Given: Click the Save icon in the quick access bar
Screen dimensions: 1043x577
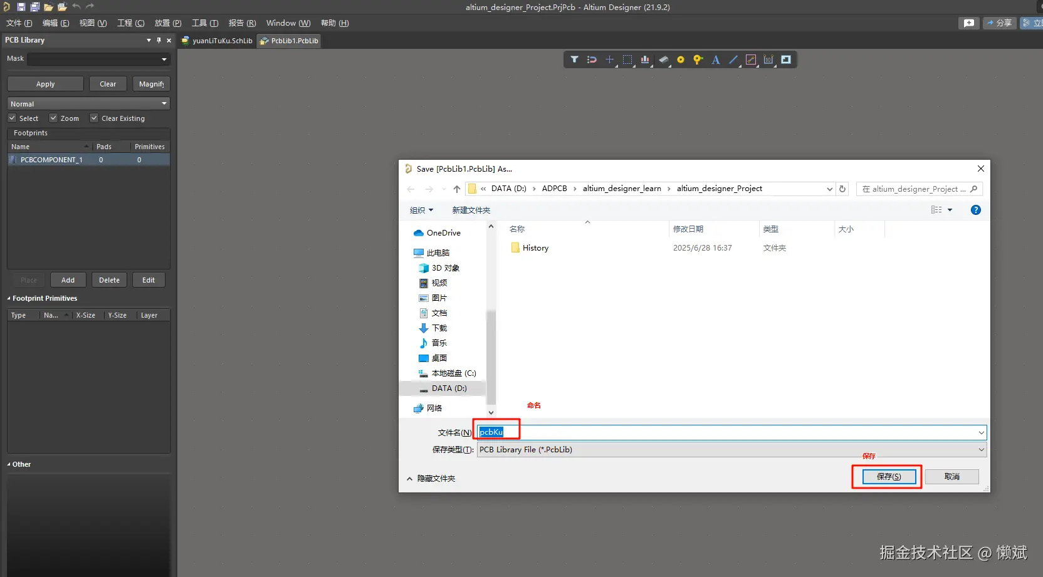Looking at the screenshot, I should (21, 7).
